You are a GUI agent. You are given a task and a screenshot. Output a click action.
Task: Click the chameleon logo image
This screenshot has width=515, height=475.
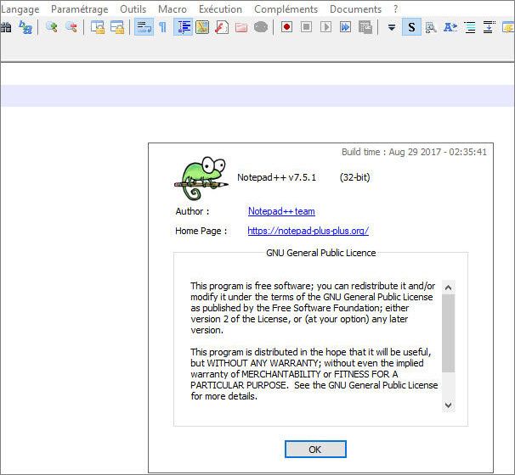pyautogui.click(x=201, y=178)
